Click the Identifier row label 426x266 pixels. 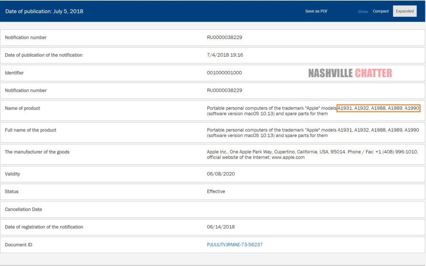[x=14, y=73]
